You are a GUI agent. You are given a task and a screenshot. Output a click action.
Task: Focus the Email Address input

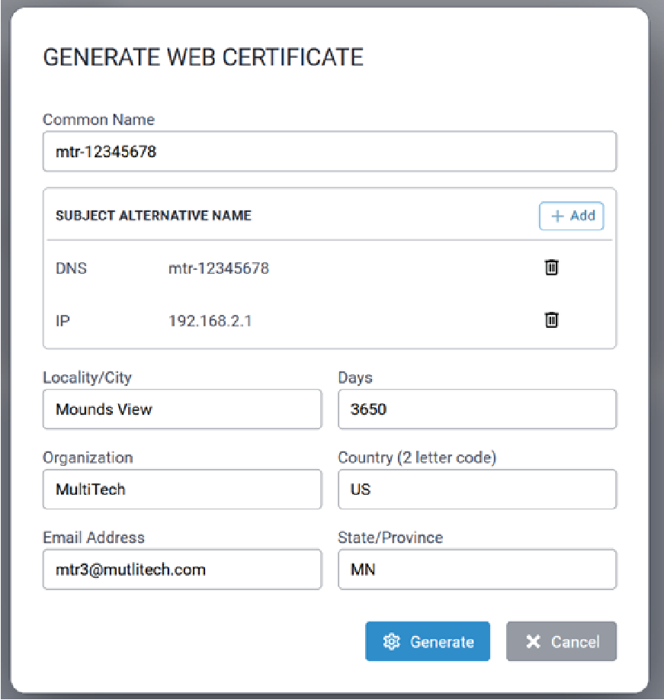(x=182, y=570)
